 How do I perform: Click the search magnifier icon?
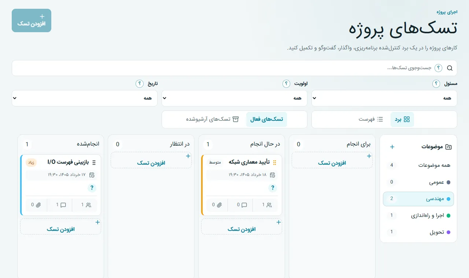(450, 68)
